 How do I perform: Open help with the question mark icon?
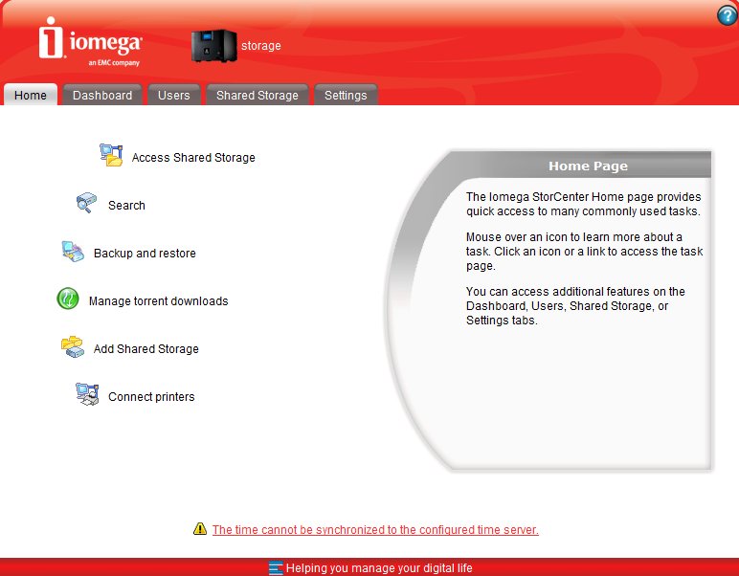pyautogui.click(x=726, y=15)
